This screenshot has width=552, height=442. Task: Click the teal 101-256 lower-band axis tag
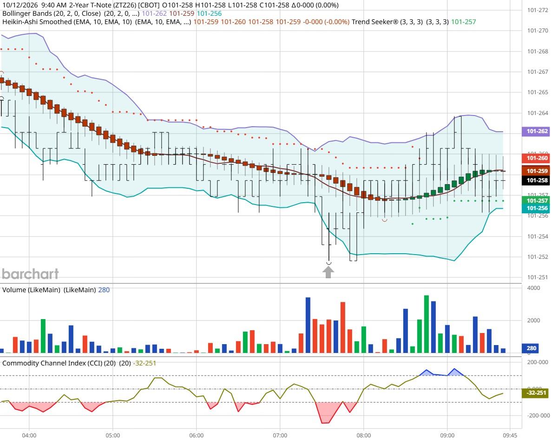537,208
